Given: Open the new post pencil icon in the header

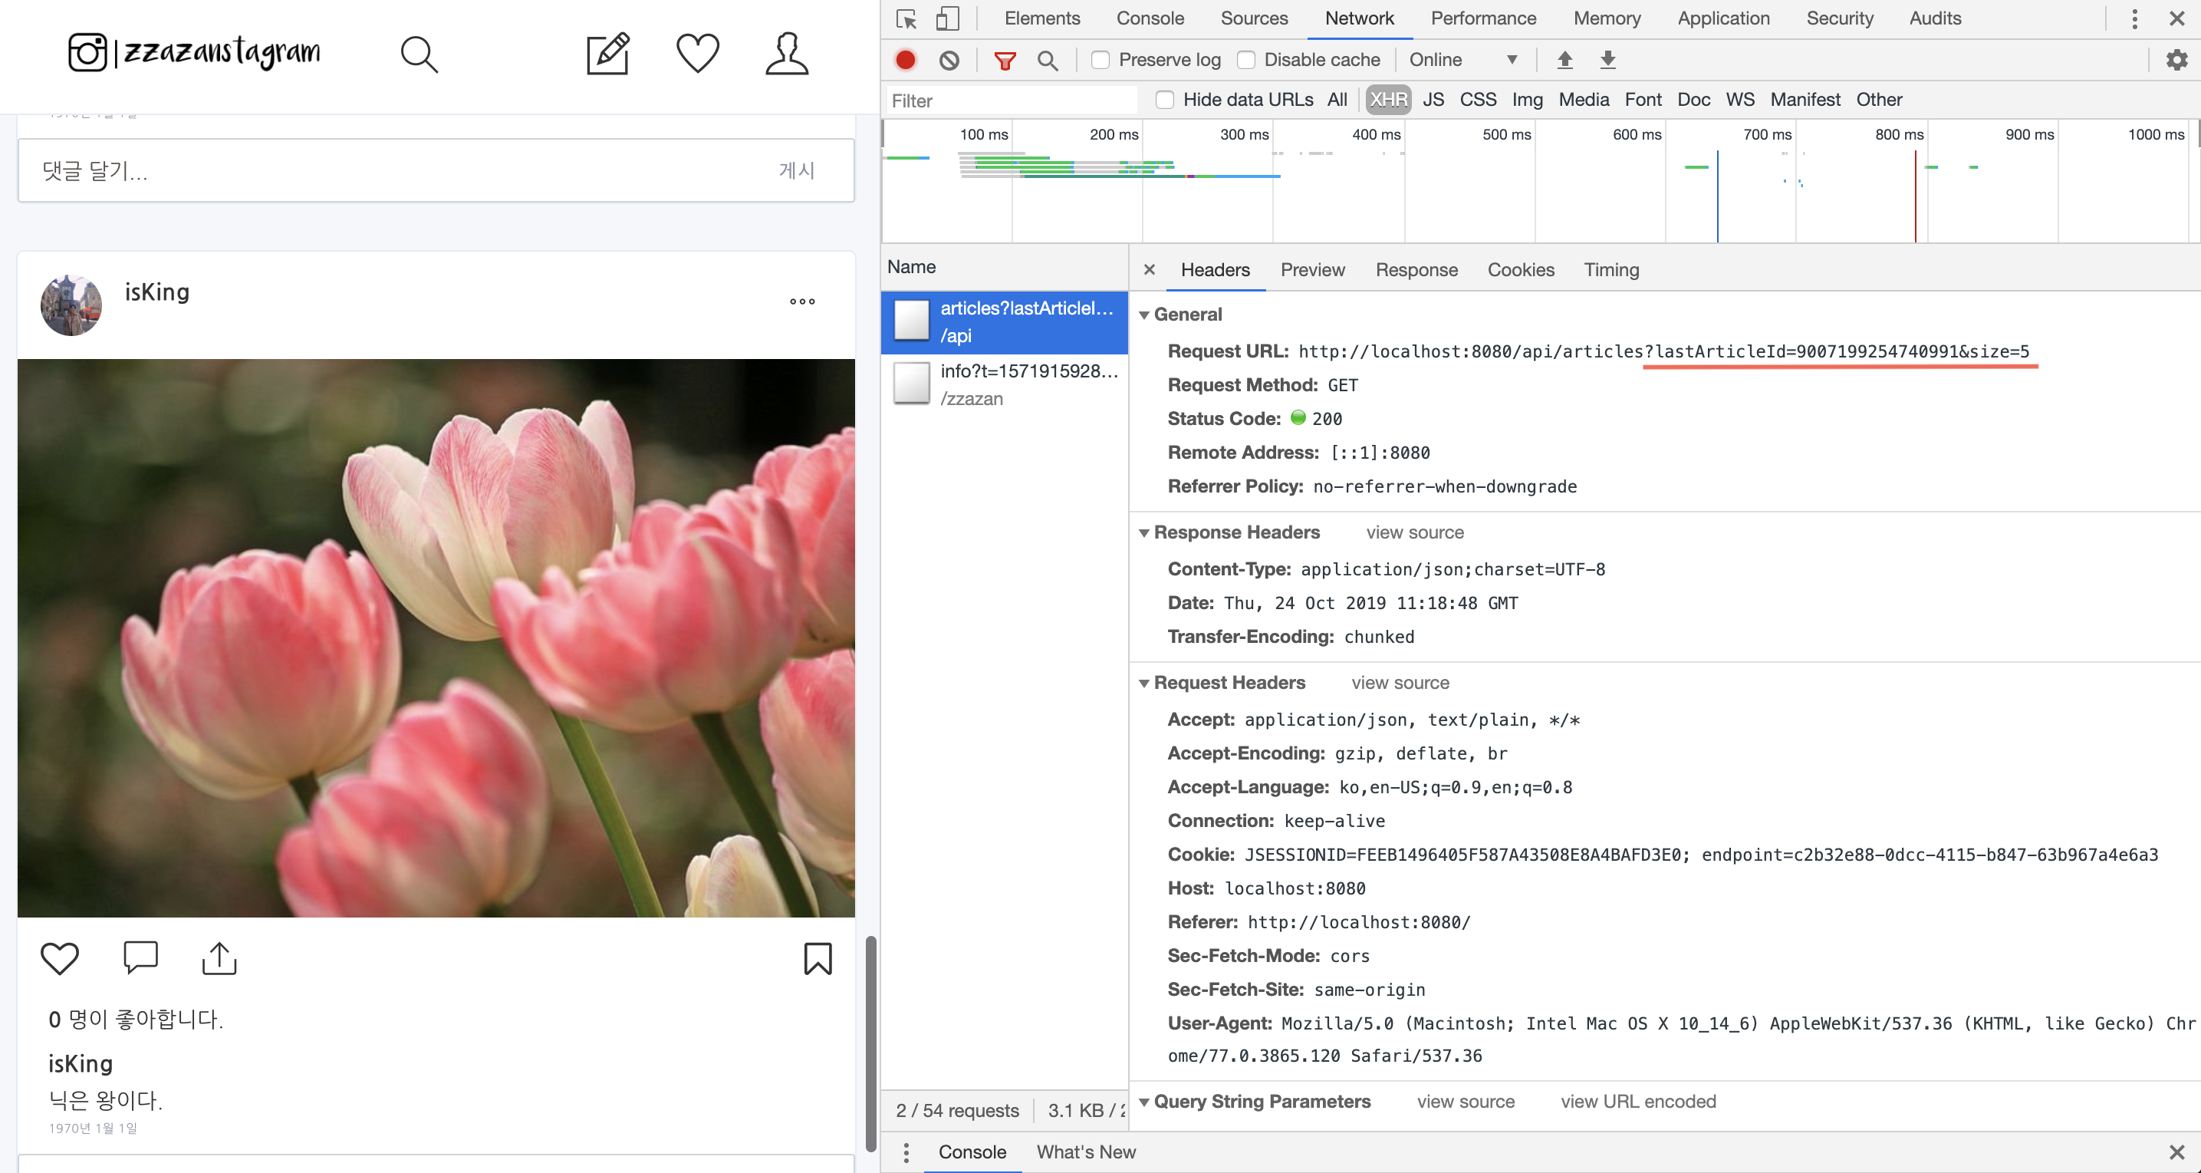Looking at the screenshot, I should coord(607,54).
